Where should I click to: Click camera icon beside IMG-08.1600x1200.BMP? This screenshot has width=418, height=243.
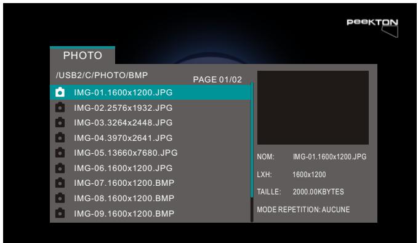pyautogui.click(x=60, y=198)
